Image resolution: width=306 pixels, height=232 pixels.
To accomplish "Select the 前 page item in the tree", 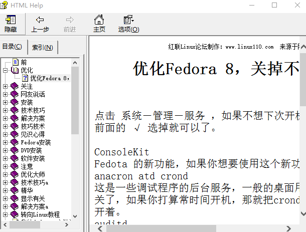I will (x=24, y=62).
